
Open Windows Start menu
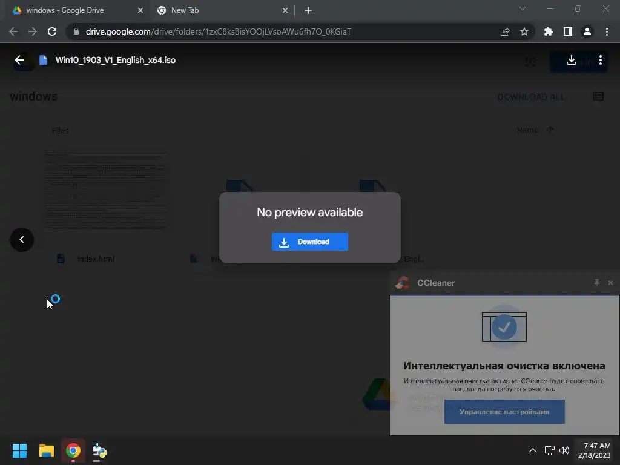(x=19, y=450)
